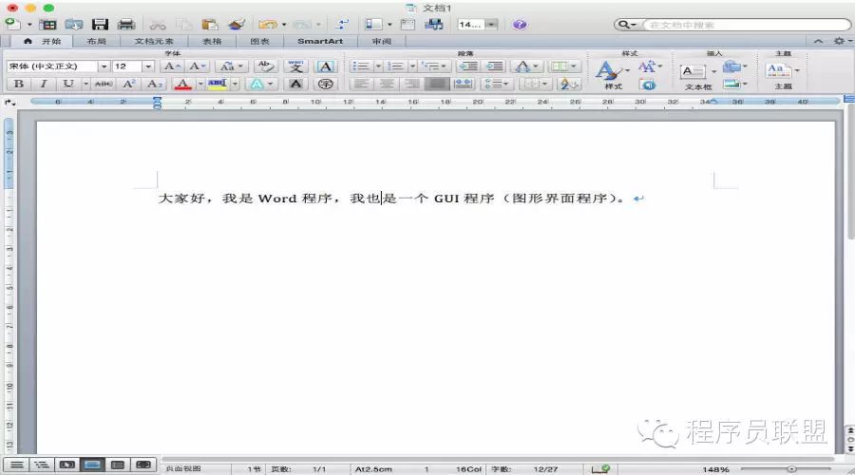The width and height of the screenshot is (855, 475).
Task: Toggle Underline formatting
Action: (67, 84)
